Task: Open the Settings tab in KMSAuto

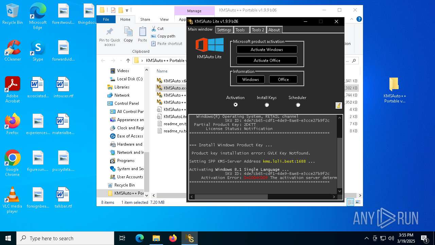Action: pos(224,30)
